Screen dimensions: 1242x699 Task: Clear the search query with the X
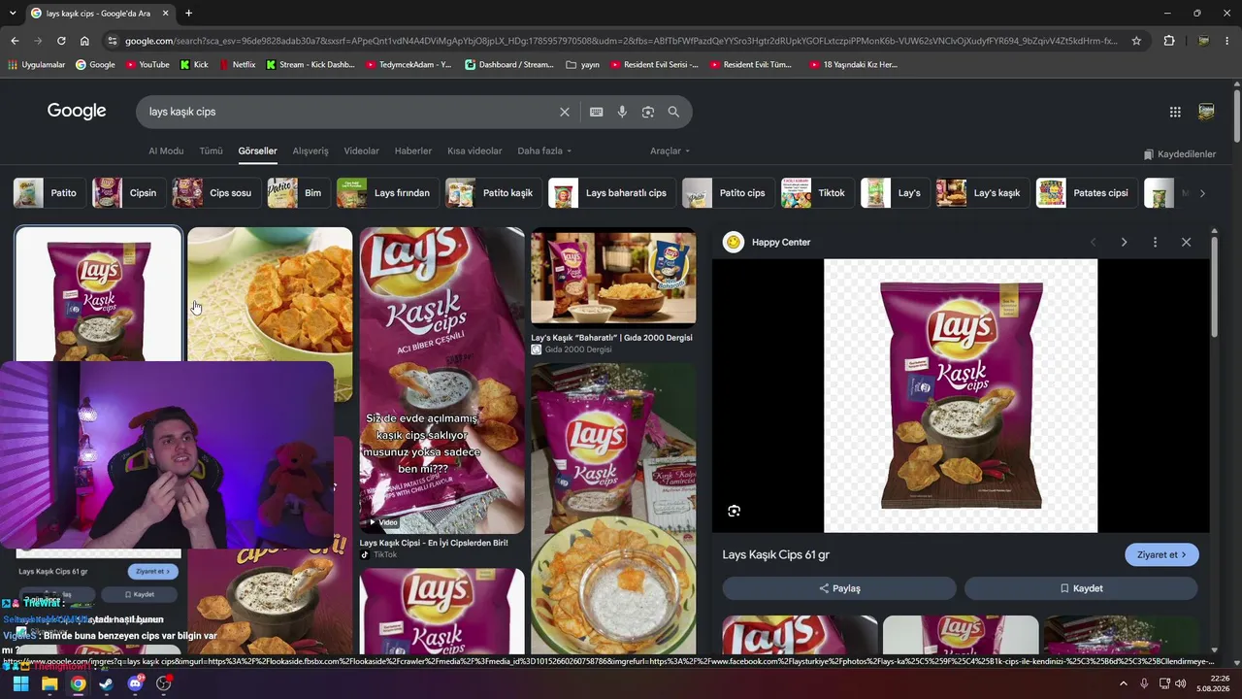pos(565,112)
